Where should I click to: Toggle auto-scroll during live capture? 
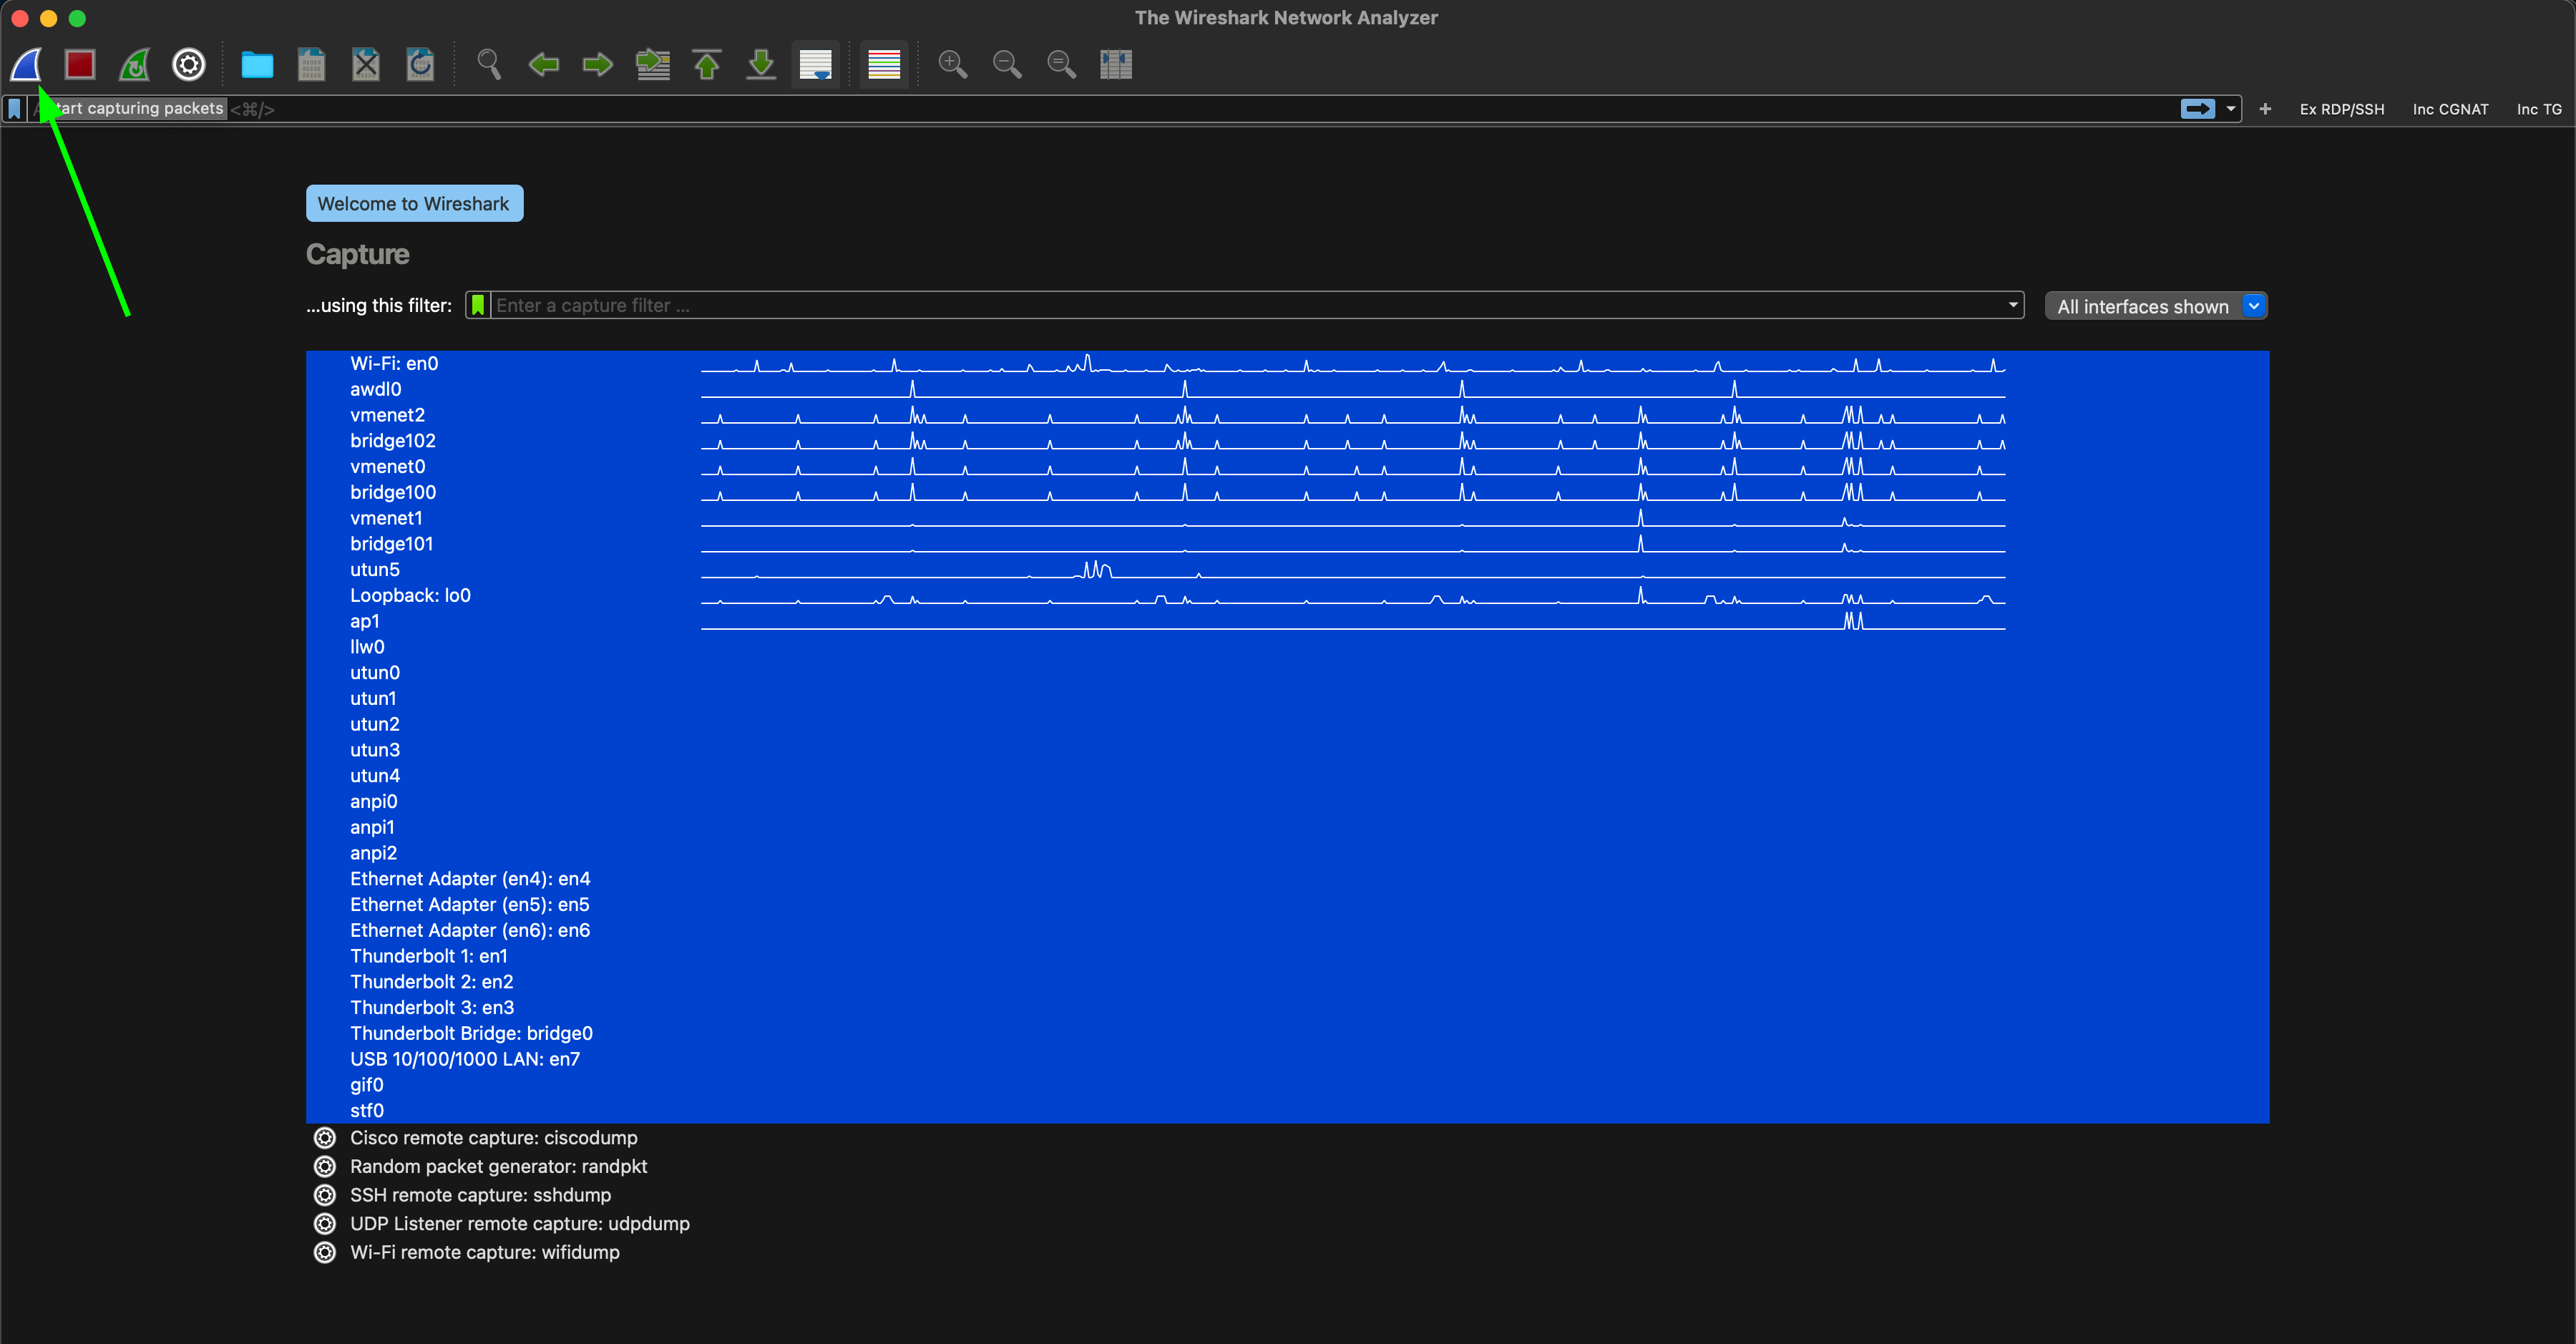tap(816, 65)
